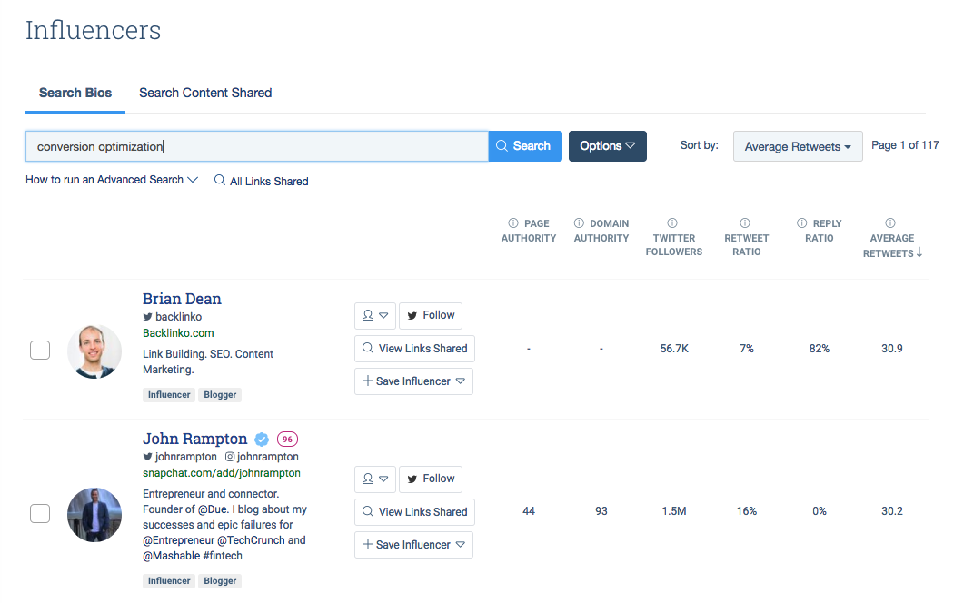Click the Average Retweets info icon
Image resolution: width=954 pixels, height=603 pixels.
coord(890,222)
